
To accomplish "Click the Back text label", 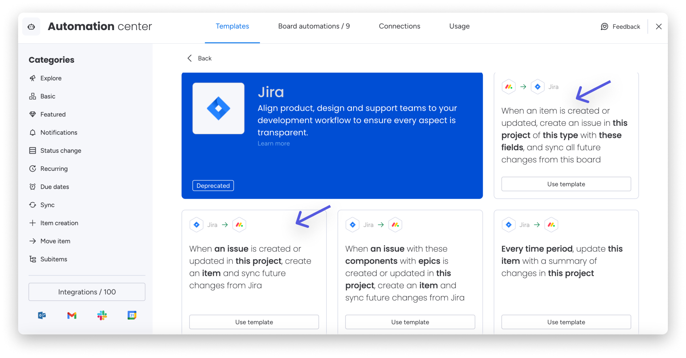I will 205,58.
